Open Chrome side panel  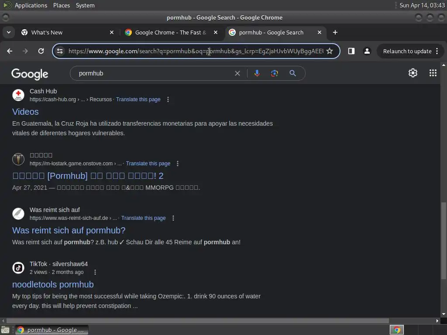351,51
